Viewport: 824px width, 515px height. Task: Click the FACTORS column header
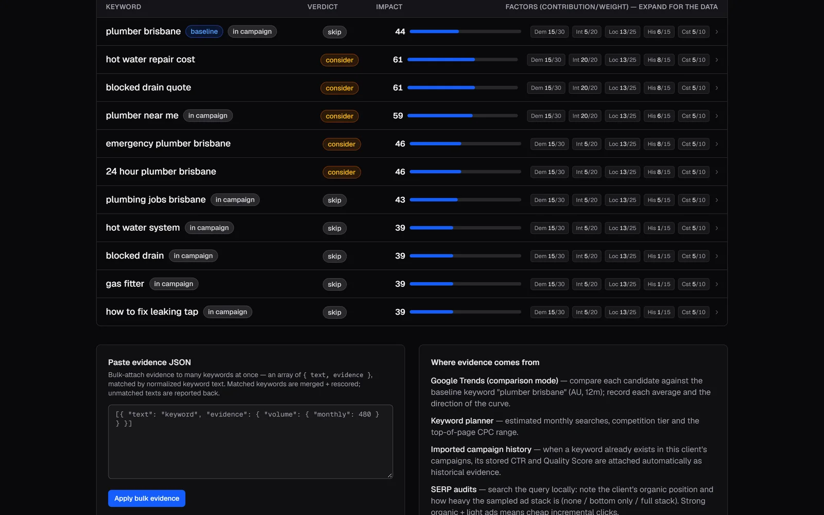pyautogui.click(x=611, y=7)
